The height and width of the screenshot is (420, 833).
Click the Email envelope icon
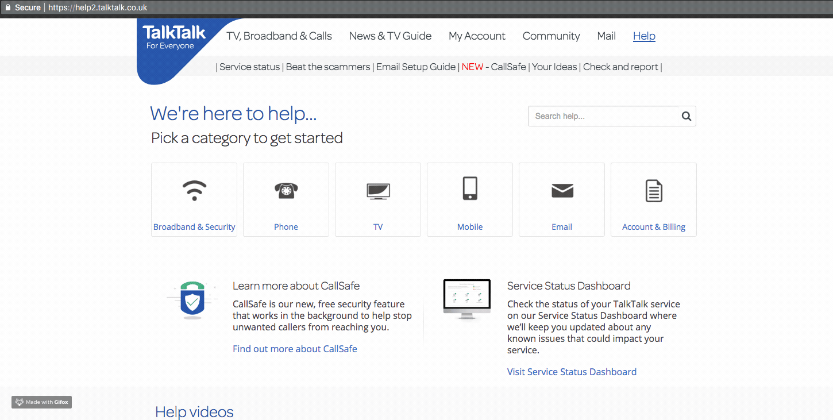point(562,190)
